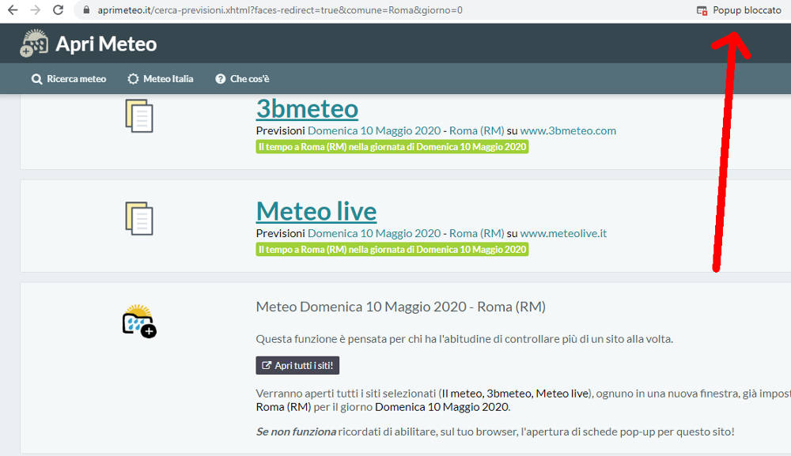This screenshot has height=456, width=791.
Task: Open the Popup bloccato blocked-popup icon
Action: [x=702, y=10]
